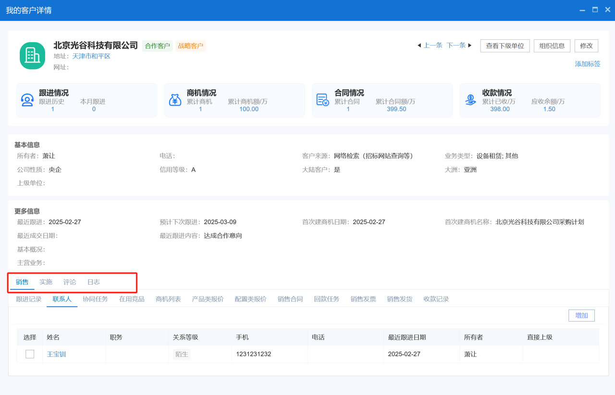Screen dimensions: 615x395
Task: Click the previous-record arrow beside 上一条
Action: click(419, 45)
